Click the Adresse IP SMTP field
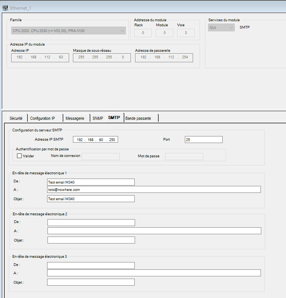Screen dimensions: 286x298 (95, 140)
